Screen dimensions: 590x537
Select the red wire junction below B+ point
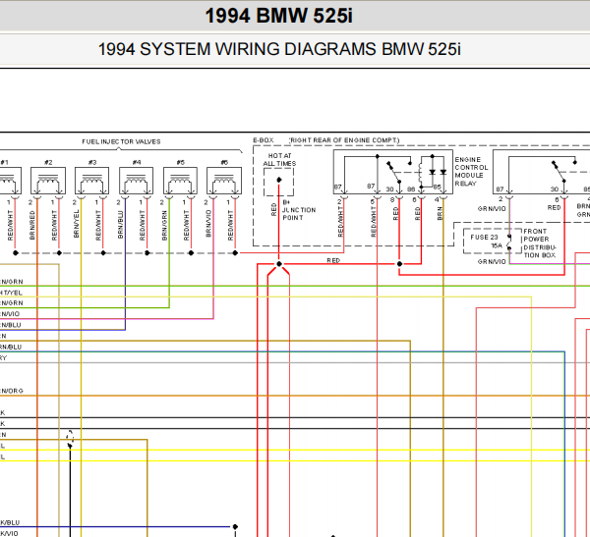tap(279, 264)
